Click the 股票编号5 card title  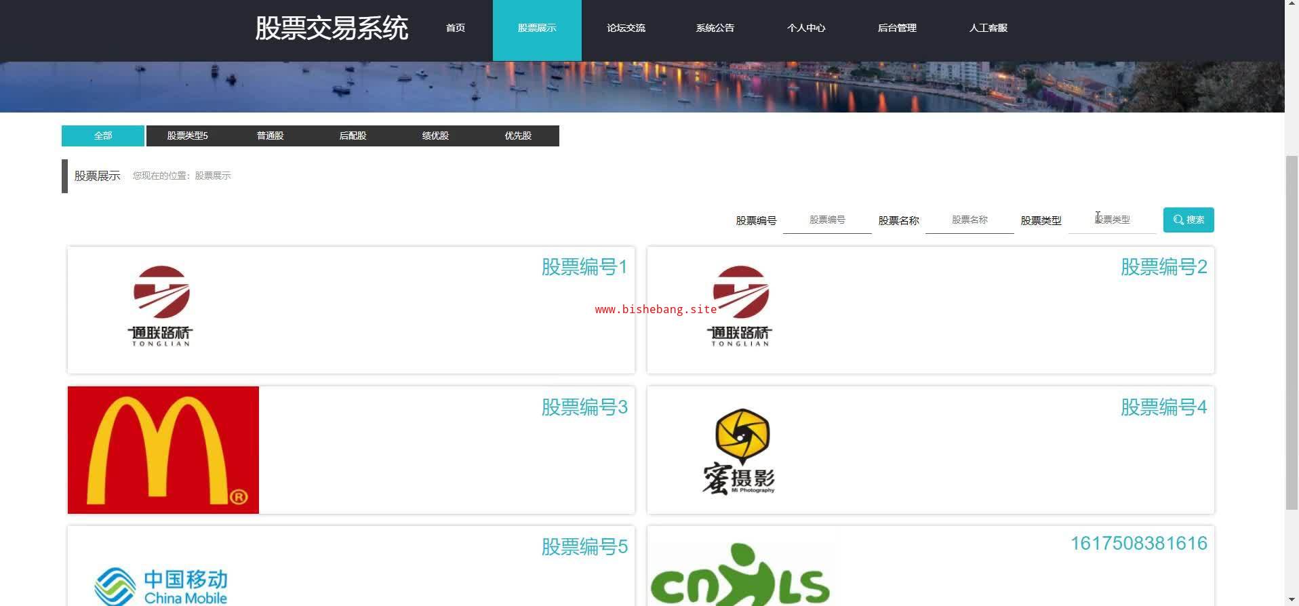pyautogui.click(x=584, y=547)
